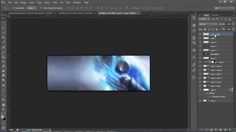Hide Layer 7 via its eye icon
The height and width of the screenshot is (132, 236).
coord(200,38)
